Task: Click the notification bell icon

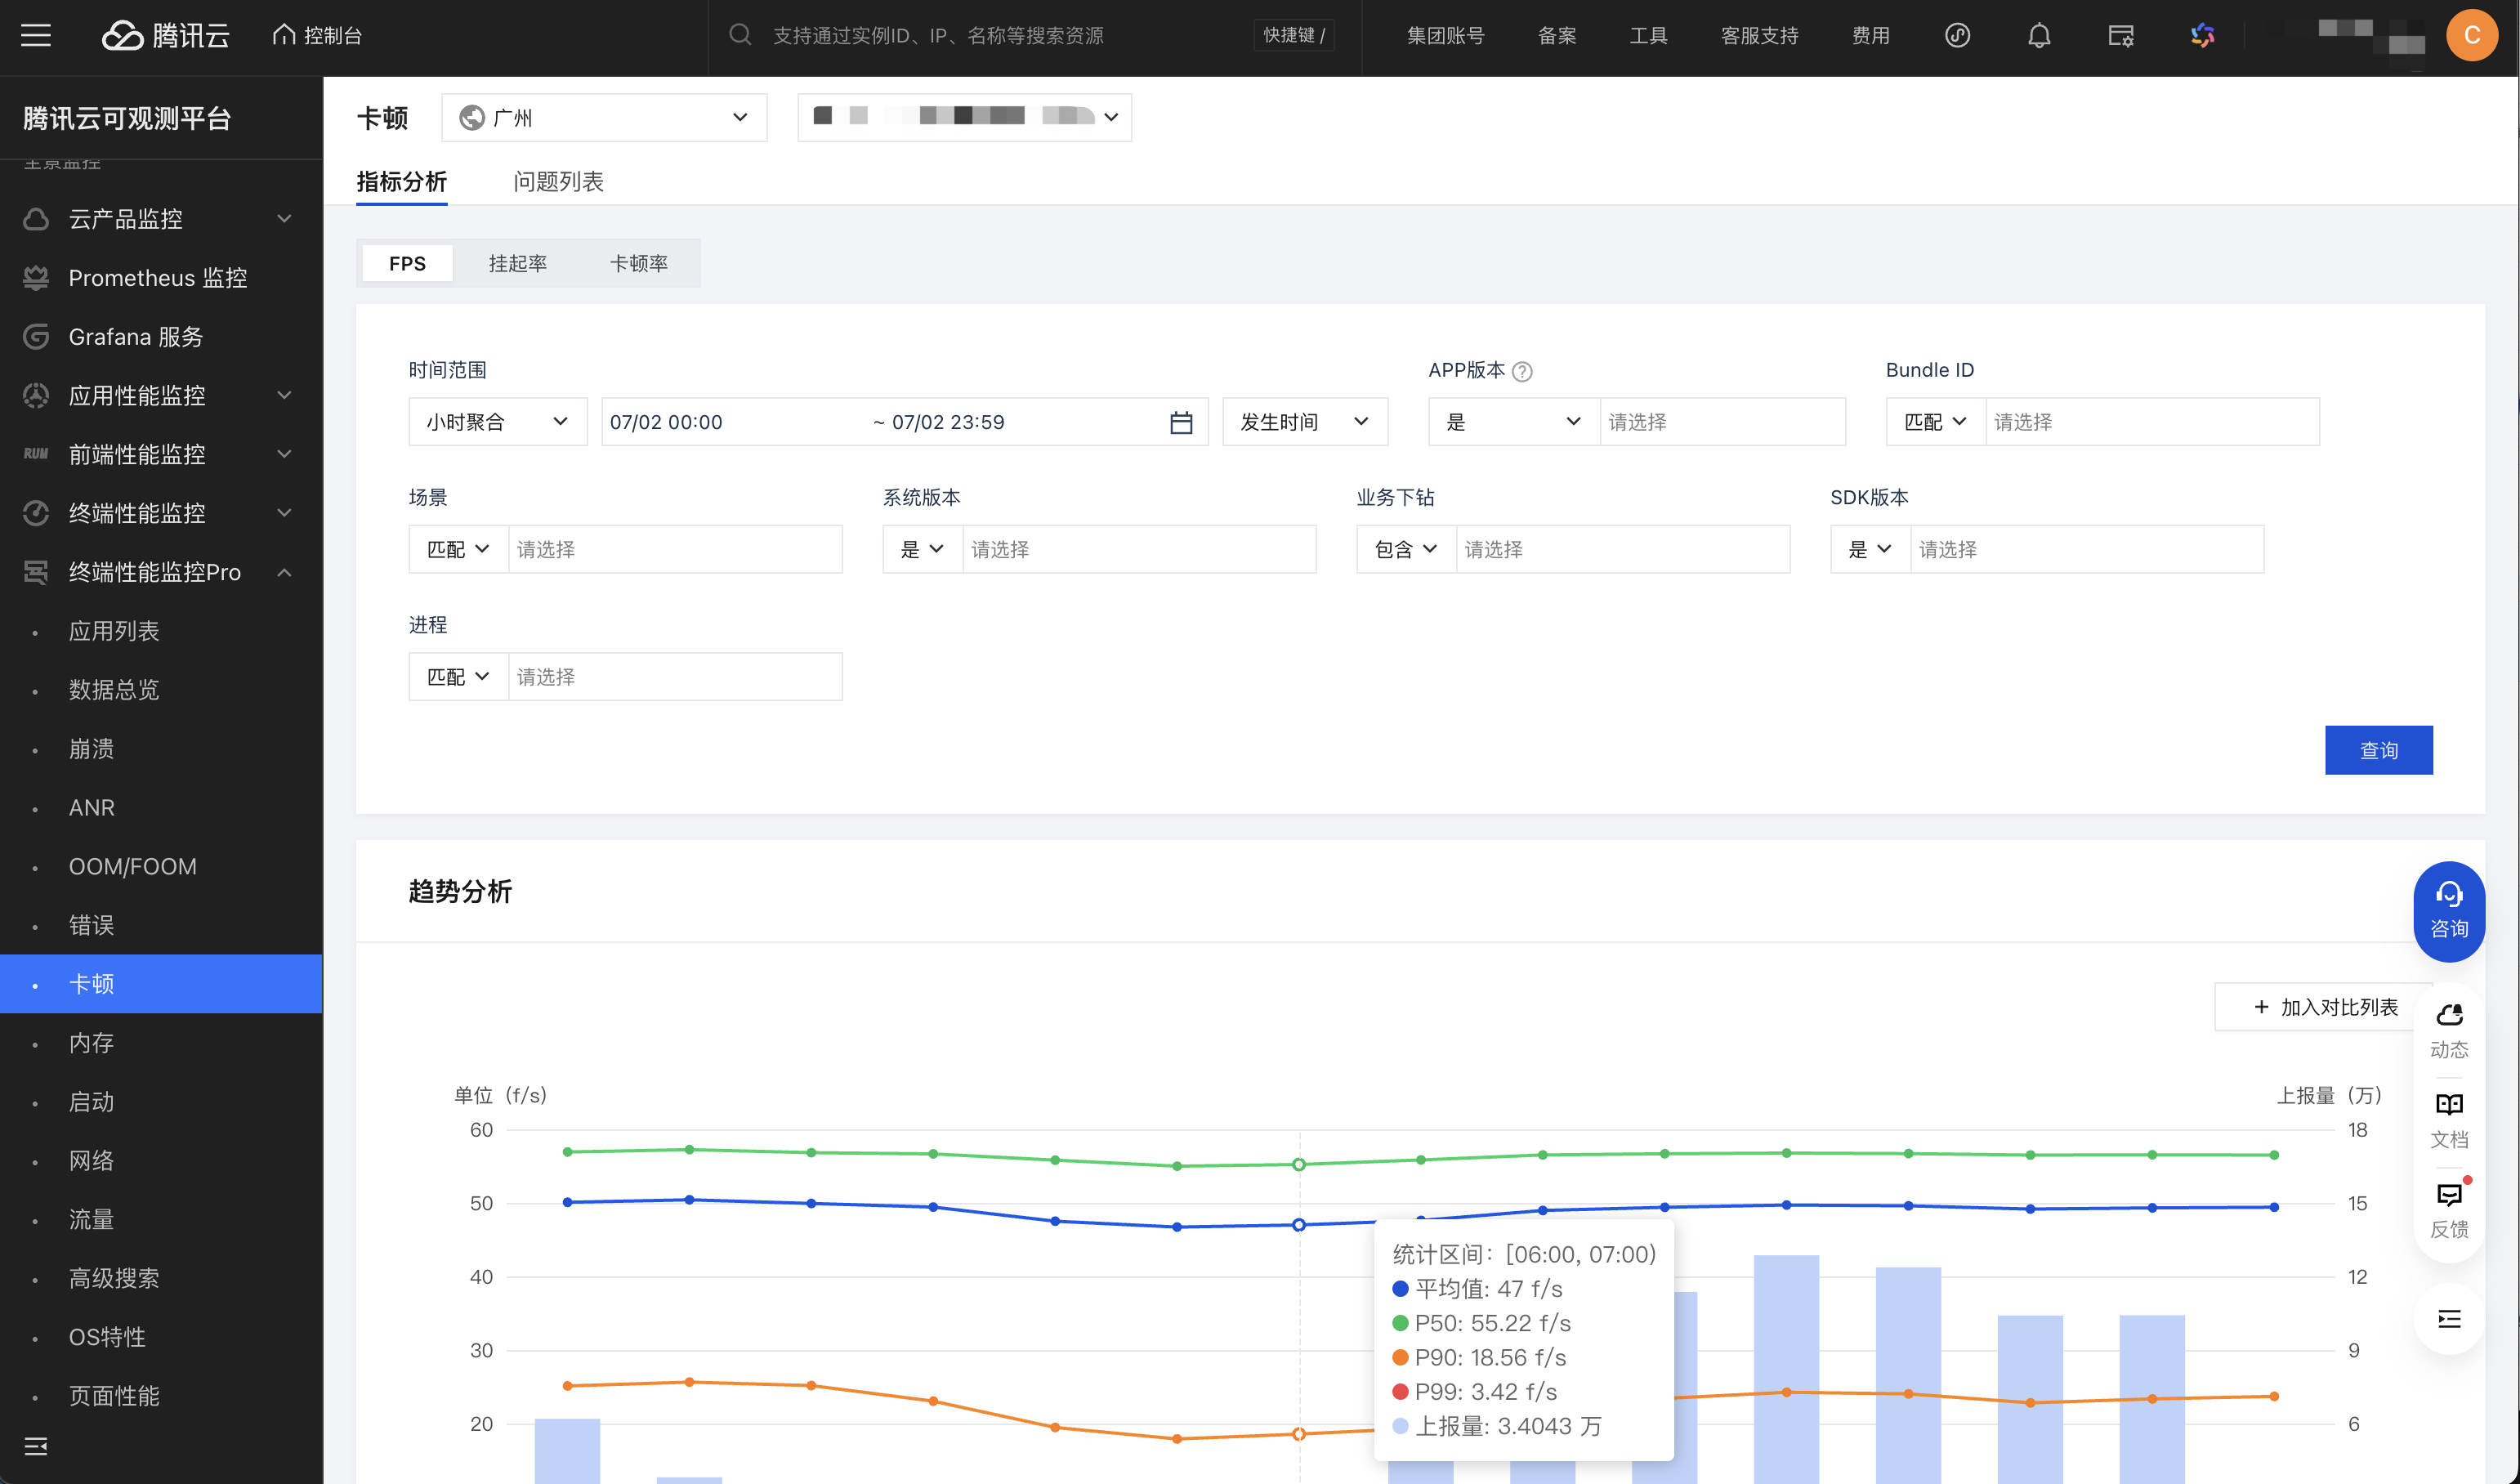Action: tap(2038, 36)
